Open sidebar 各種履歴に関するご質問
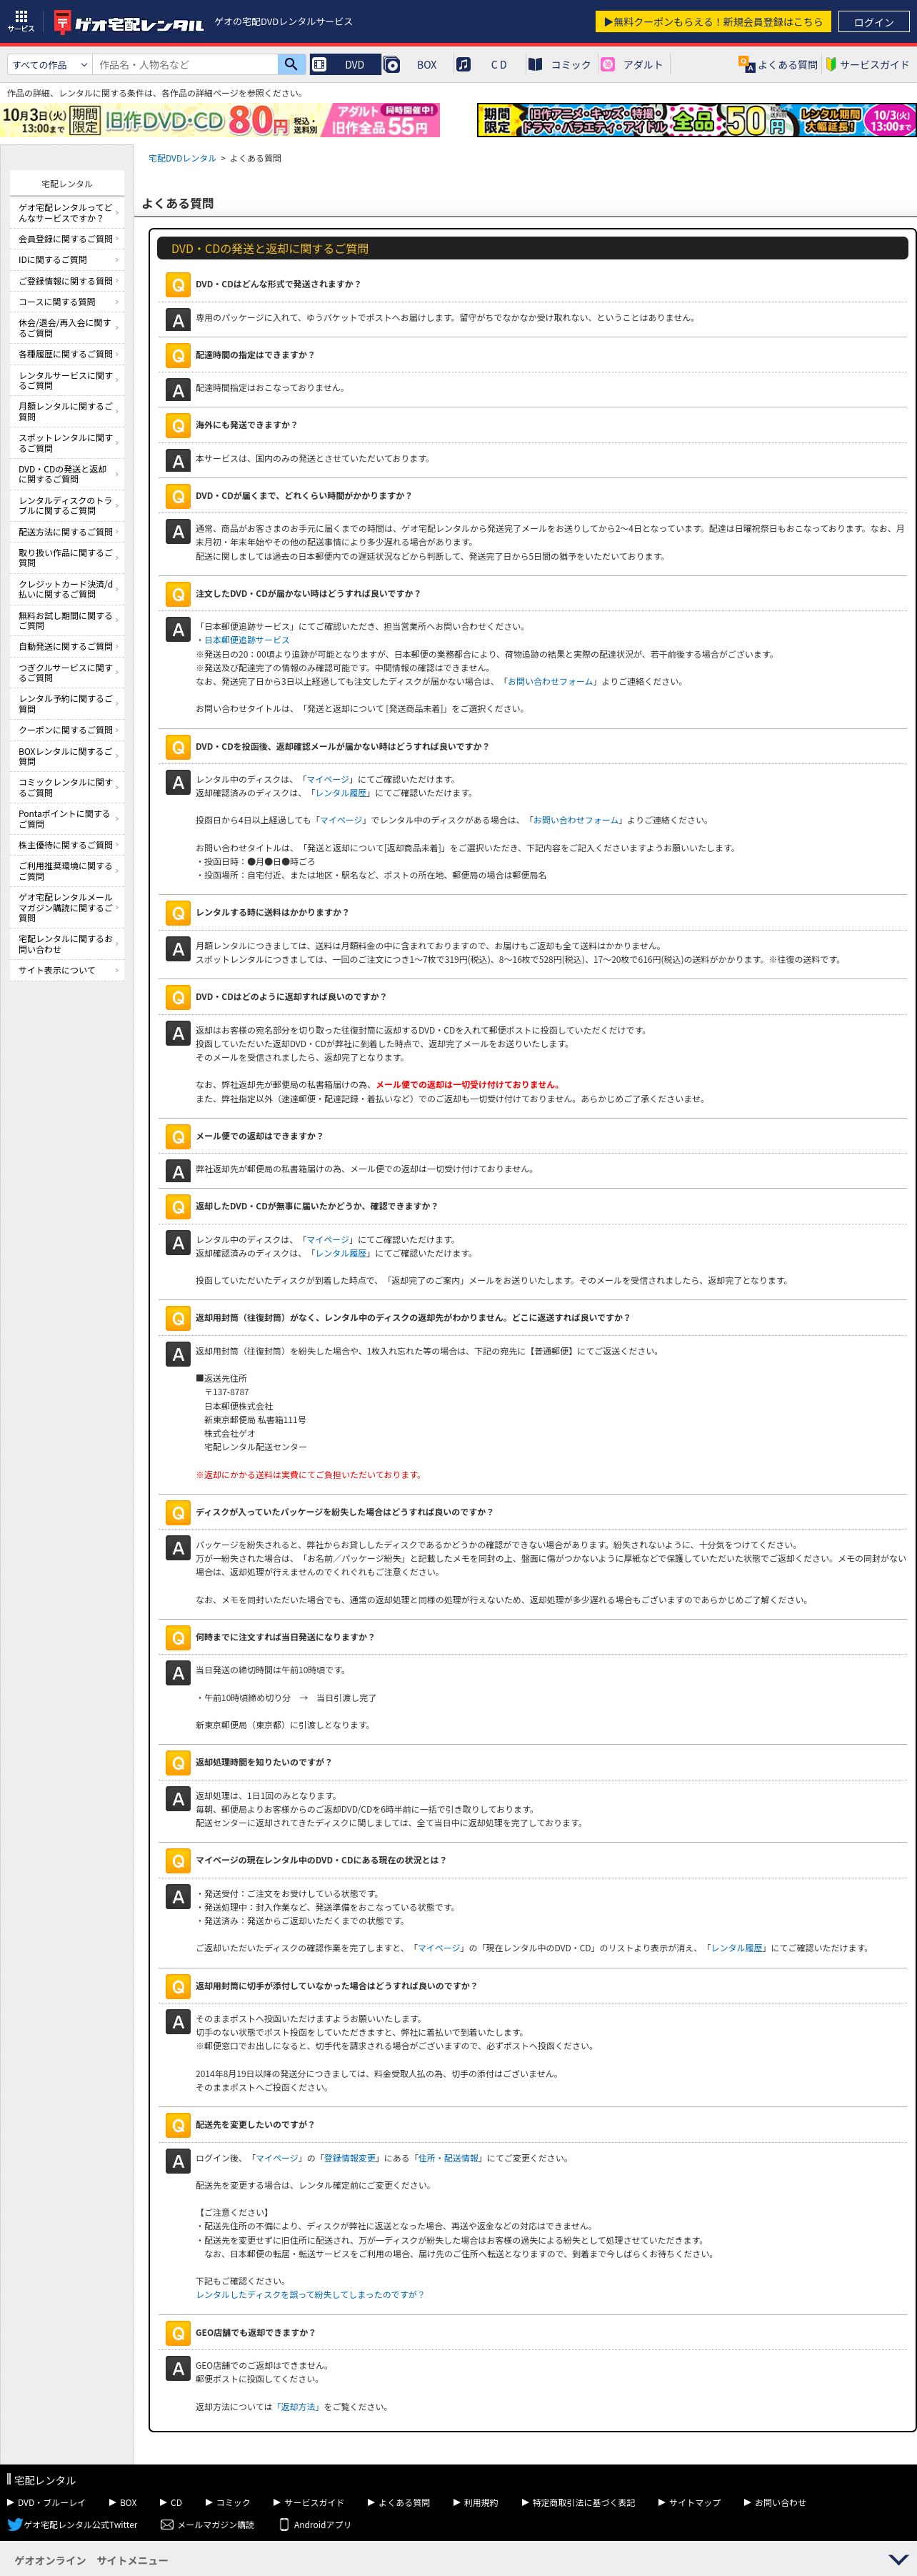Viewport: 917px width, 2576px height. click(x=67, y=354)
